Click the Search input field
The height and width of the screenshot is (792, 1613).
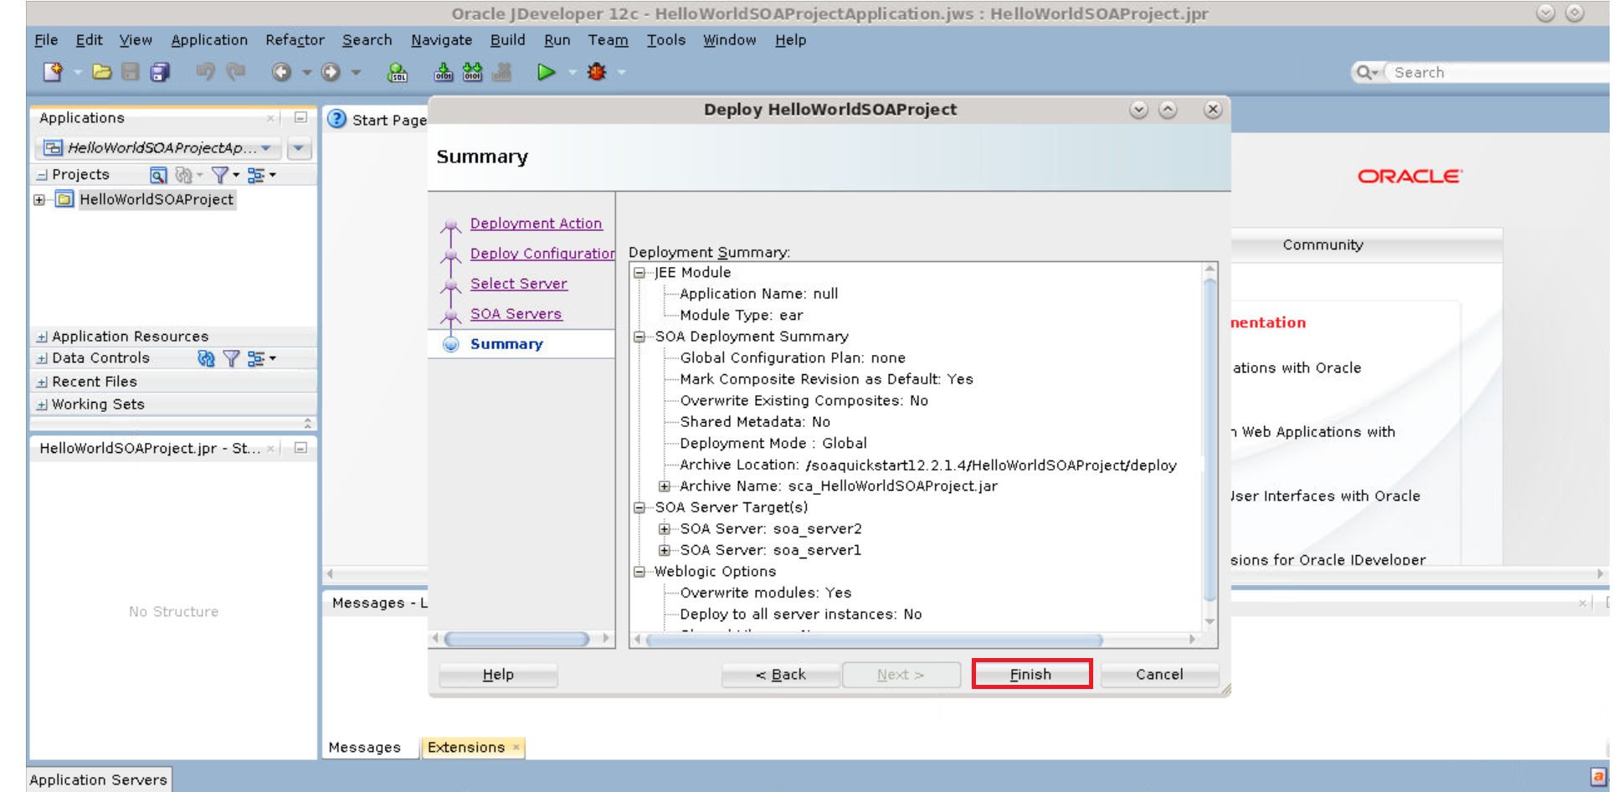point(1498,72)
